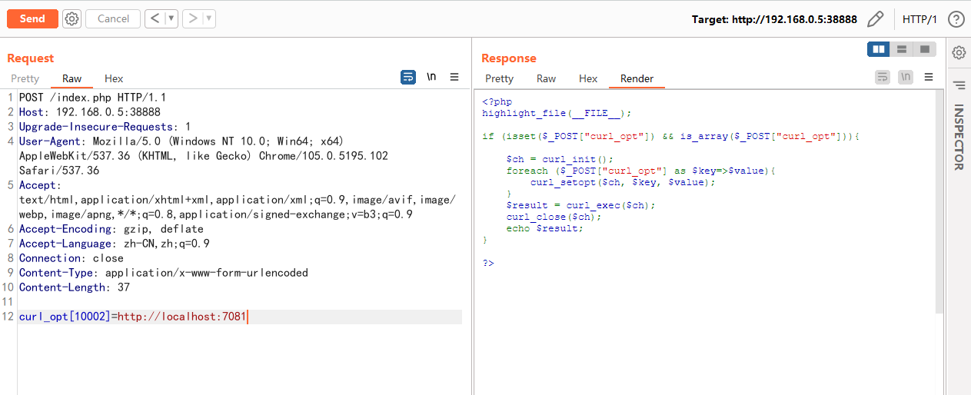Click the Response panel vertical scrollbar
This screenshot has width=971, height=395.
coord(939,201)
